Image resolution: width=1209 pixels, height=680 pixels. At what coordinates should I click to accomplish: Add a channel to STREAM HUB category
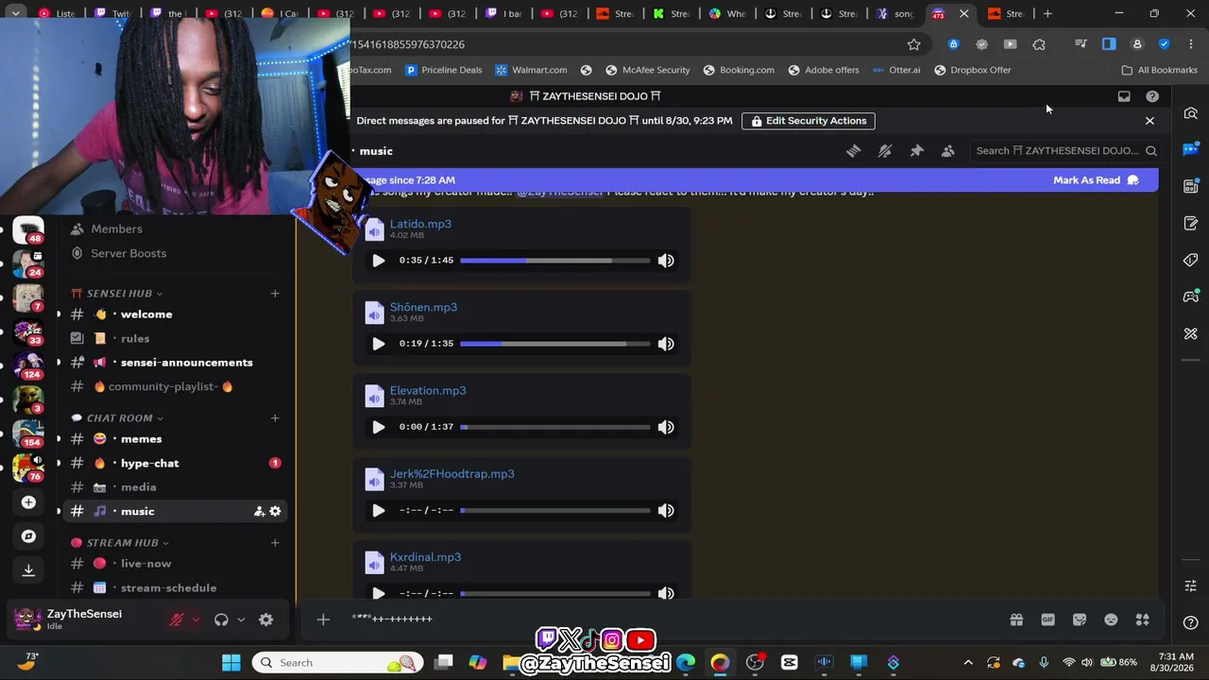coord(275,543)
